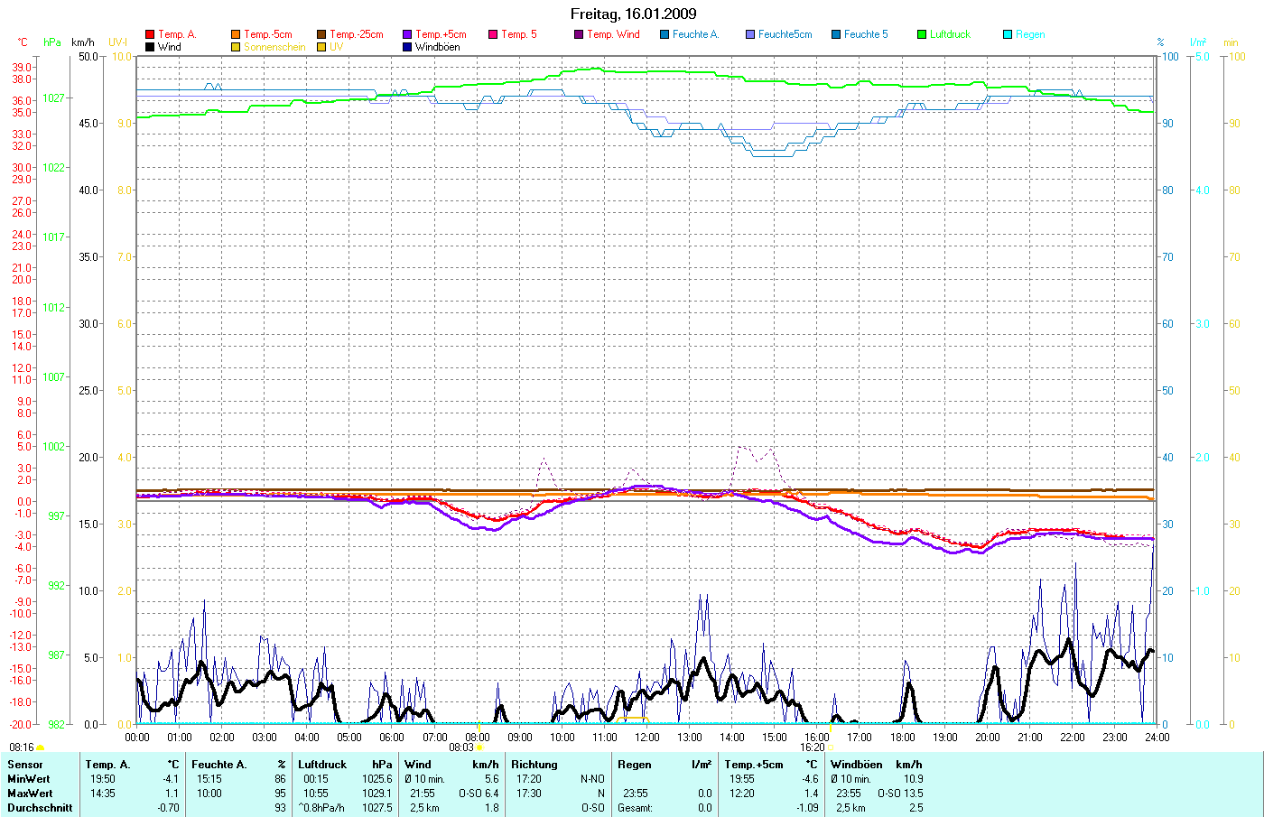Click the 12:00 label on the time axis
This screenshot has width=1264, height=817.
coord(646,737)
